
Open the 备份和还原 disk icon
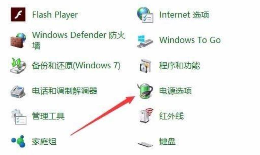click(18, 65)
